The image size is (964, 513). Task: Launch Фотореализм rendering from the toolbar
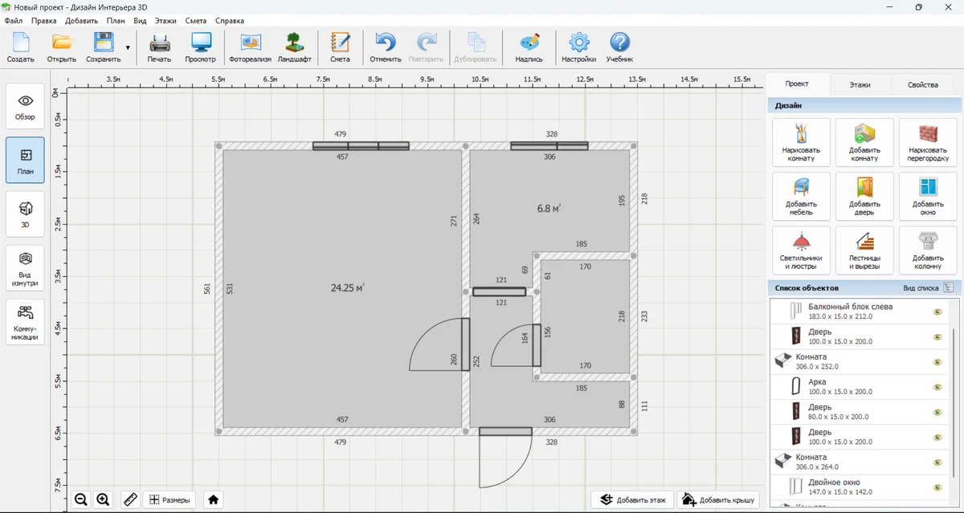pyautogui.click(x=251, y=47)
